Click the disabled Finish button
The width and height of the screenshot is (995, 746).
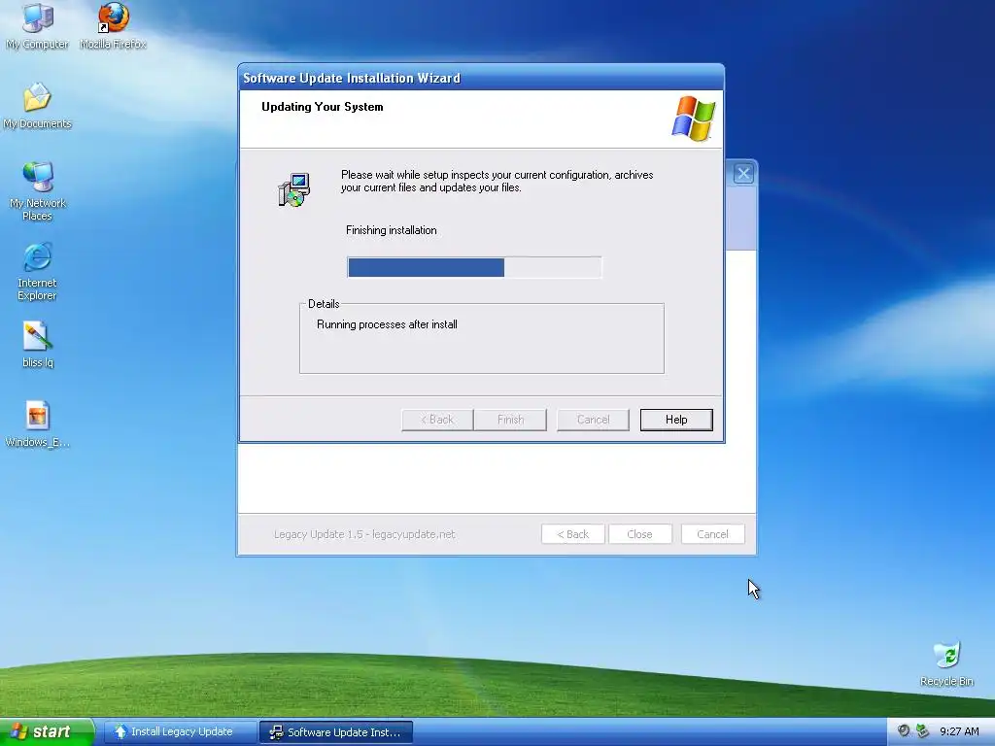pyautogui.click(x=510, y=420)
